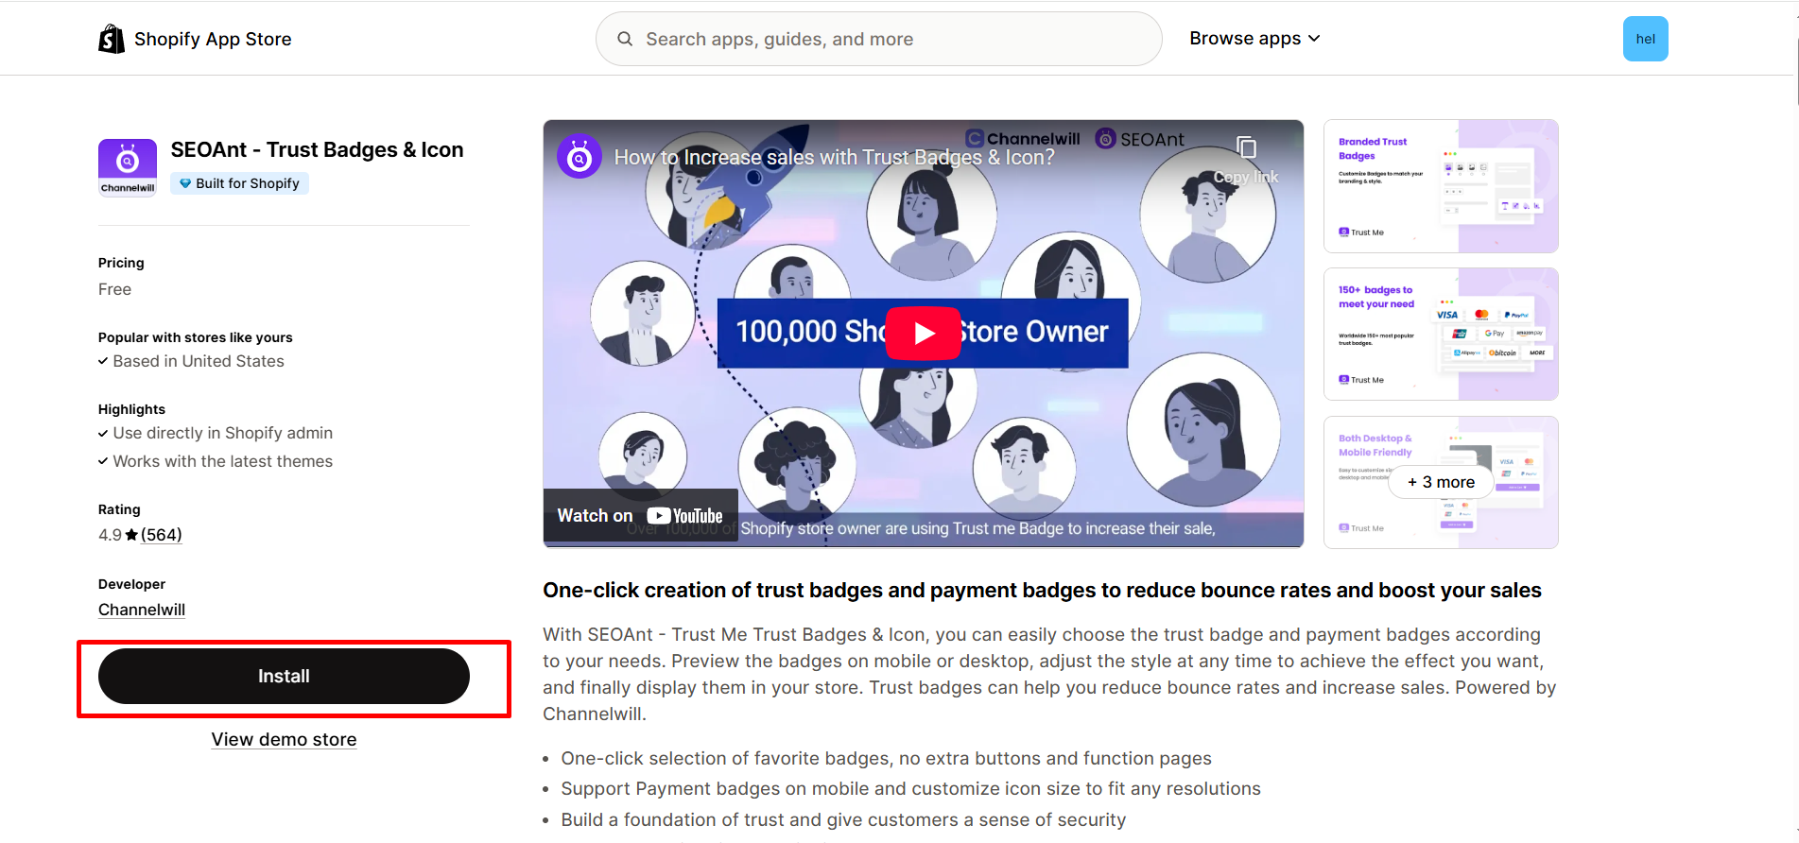The height and width of the screenshot is (843, 1799).
Task: Open the 'hel' user account avatar
Action: click(x=1645, y=39)
